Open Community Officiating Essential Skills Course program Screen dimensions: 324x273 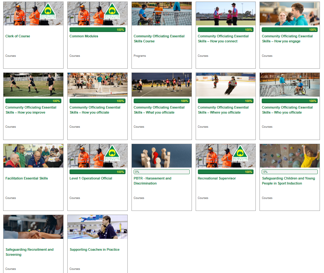pos(159,39)
